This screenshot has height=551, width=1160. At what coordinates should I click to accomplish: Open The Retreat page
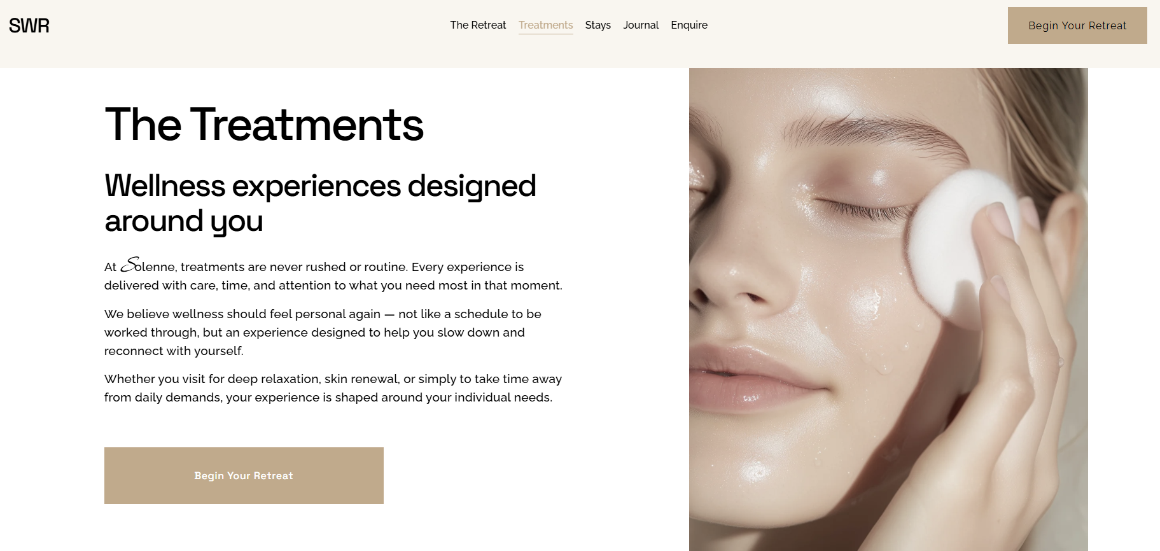[x=478, y=25]
